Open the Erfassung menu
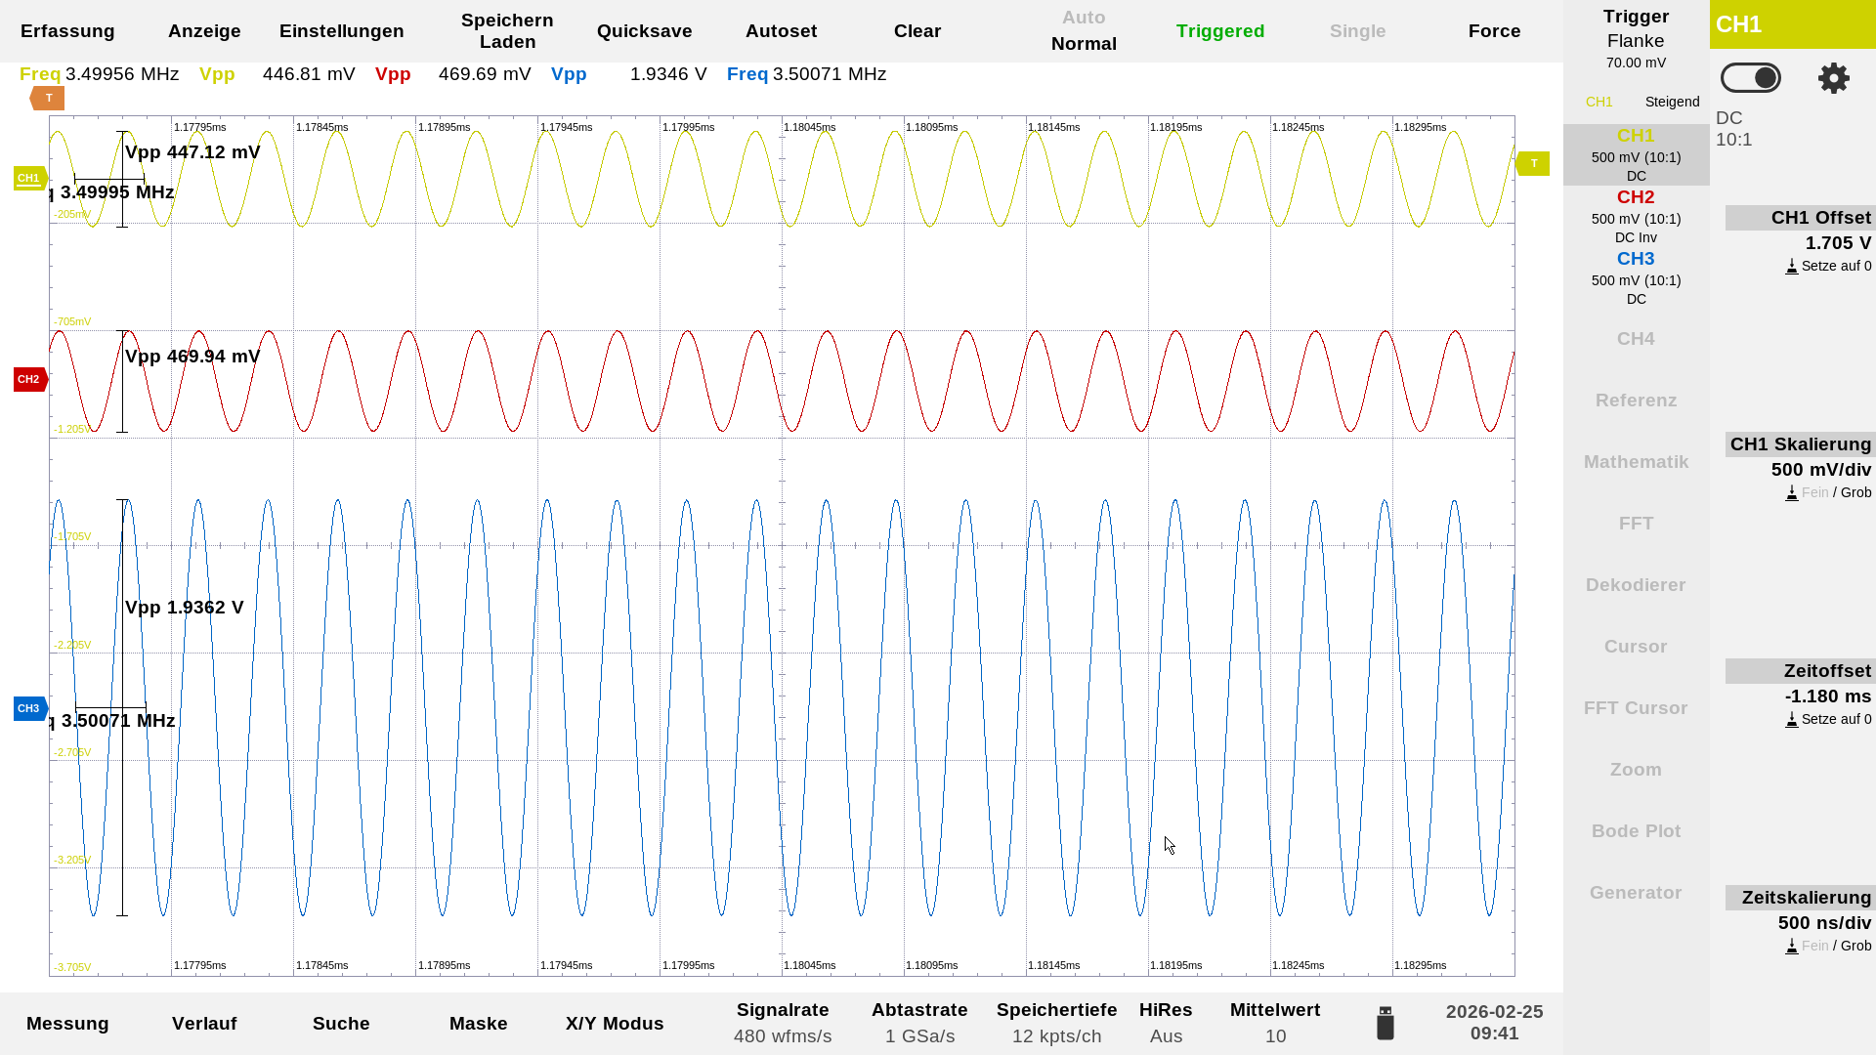The image size is (1876, 1055). (x=67, y=31)
